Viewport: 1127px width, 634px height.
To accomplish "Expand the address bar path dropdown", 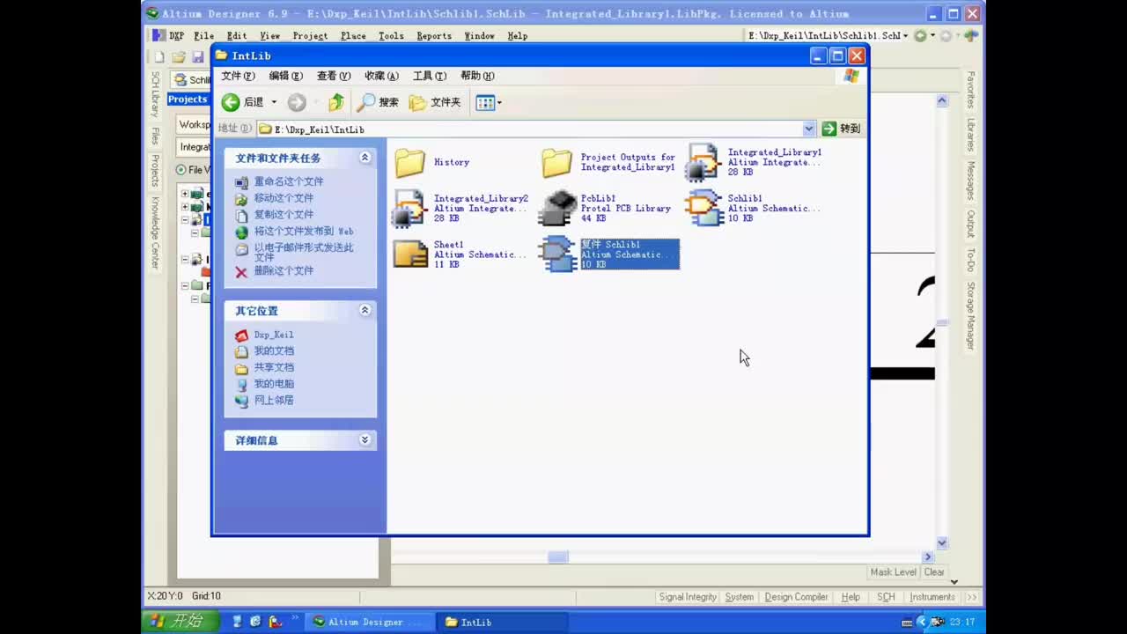I will pos(809,129).
